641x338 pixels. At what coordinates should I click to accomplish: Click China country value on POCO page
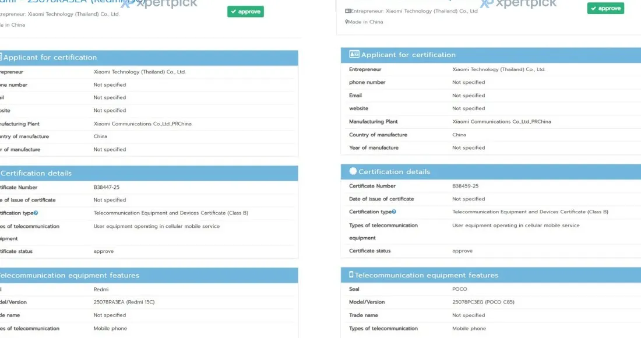[459, 135]
